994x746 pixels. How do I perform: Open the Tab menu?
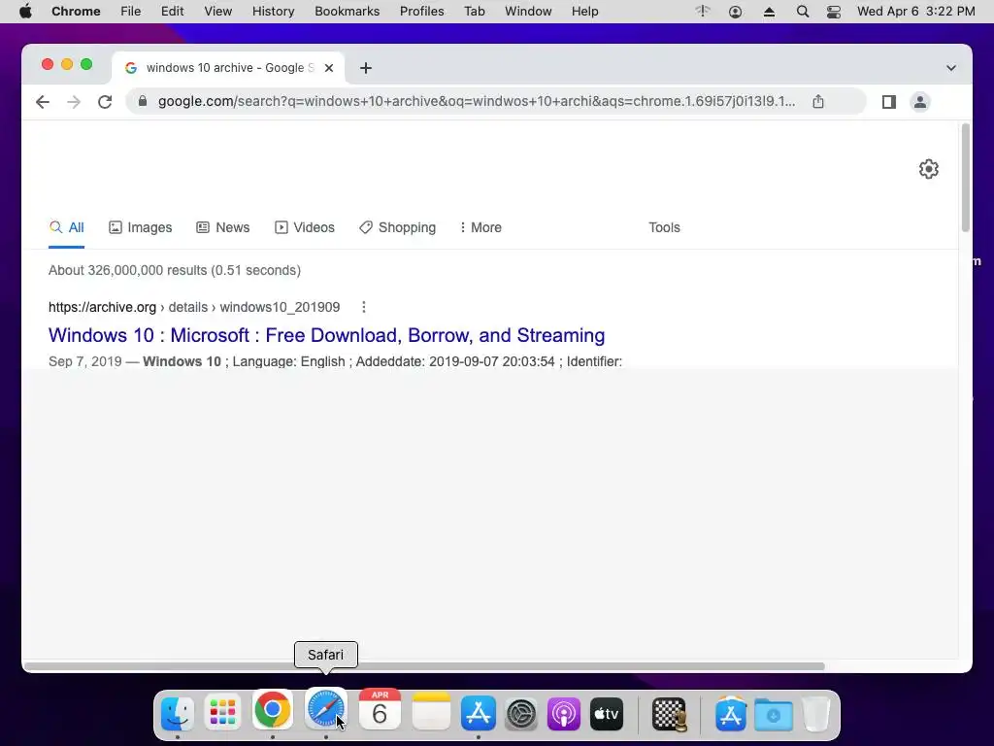[474, 12]
